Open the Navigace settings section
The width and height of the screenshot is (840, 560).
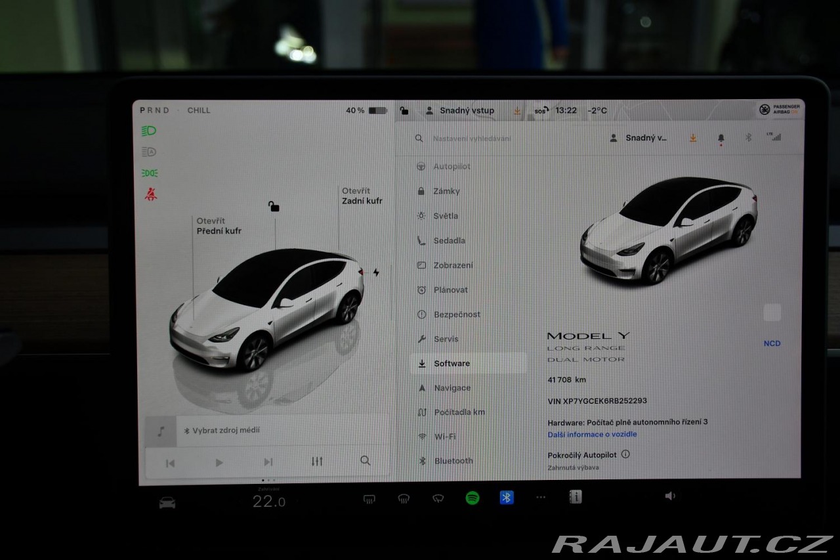tap(451, 388)
